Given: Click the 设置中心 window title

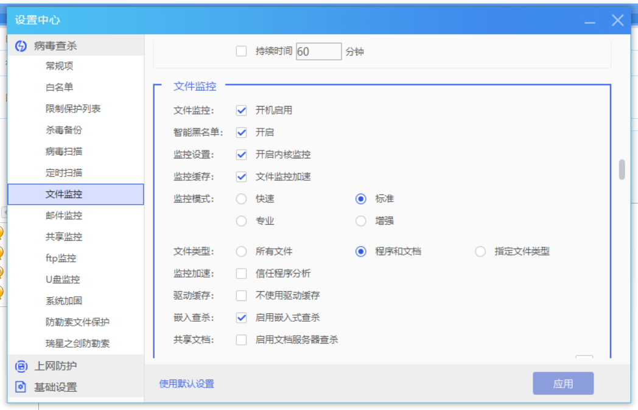Looking at the screenshot, I should (x=37, y=20).
